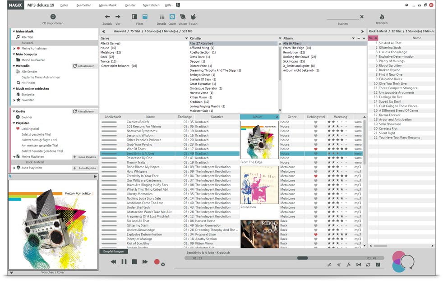Screen dimensions: 443x284
Task: Open the Vision view
Action: (183, 17)
